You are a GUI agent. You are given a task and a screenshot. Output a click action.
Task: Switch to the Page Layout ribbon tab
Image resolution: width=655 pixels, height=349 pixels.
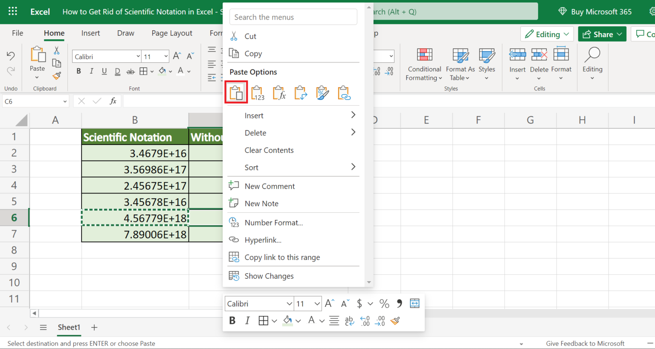click(171, 33)
